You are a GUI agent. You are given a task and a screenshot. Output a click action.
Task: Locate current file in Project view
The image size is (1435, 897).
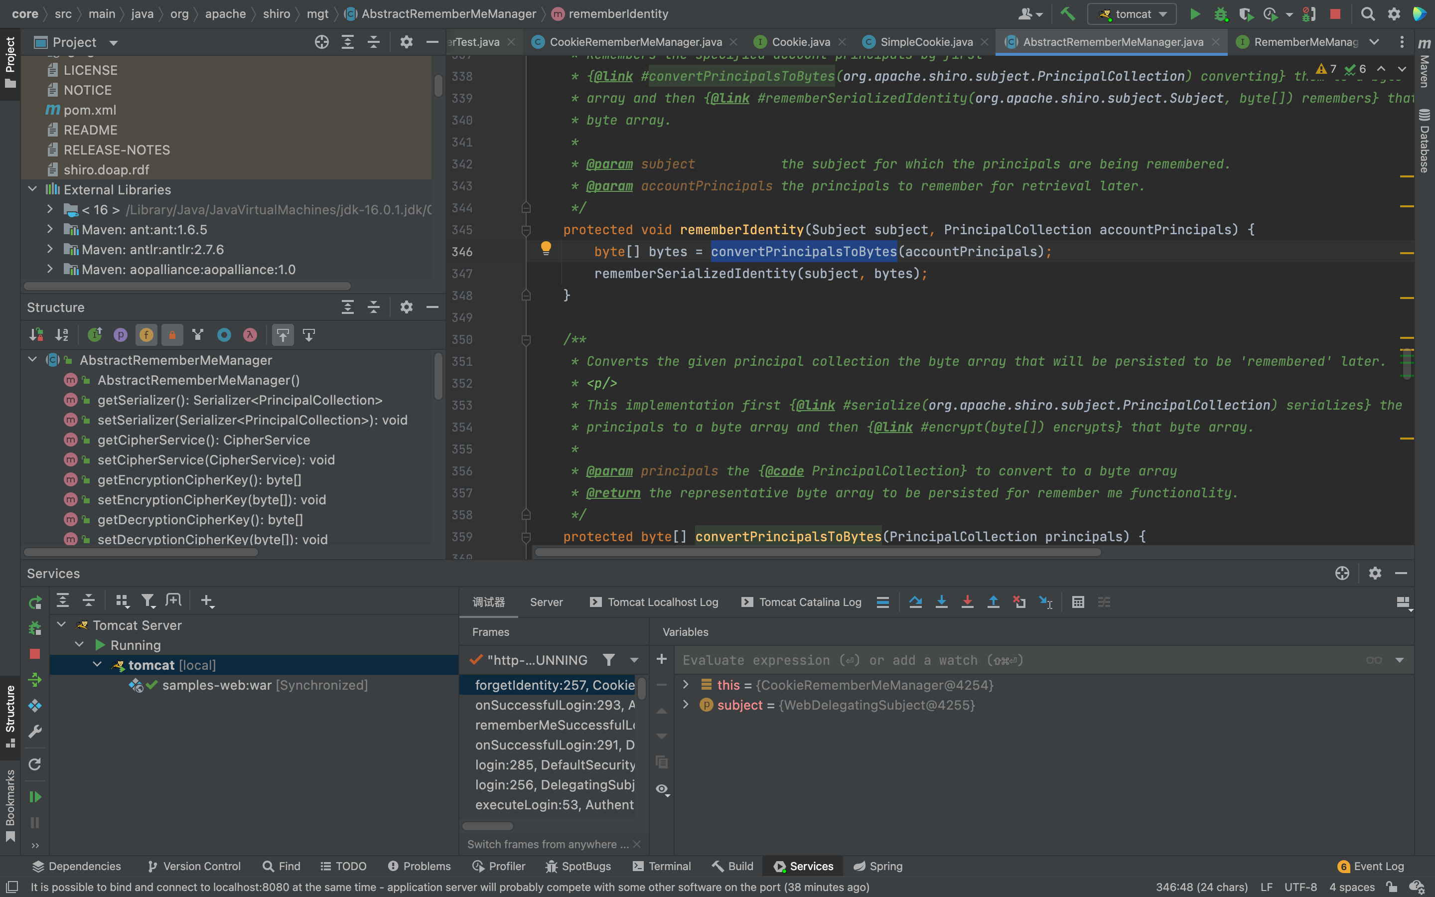pos(321,42)
